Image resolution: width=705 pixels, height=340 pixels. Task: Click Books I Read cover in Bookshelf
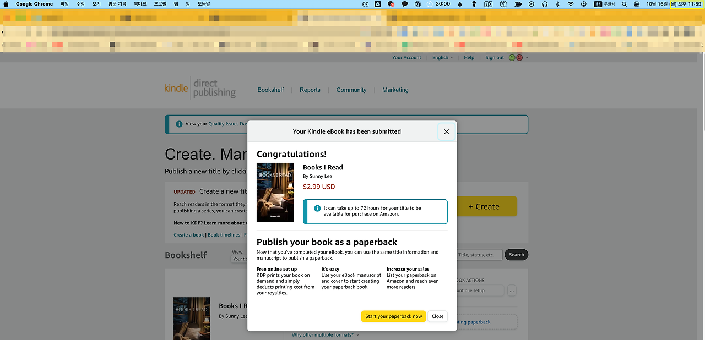[191, 319]
